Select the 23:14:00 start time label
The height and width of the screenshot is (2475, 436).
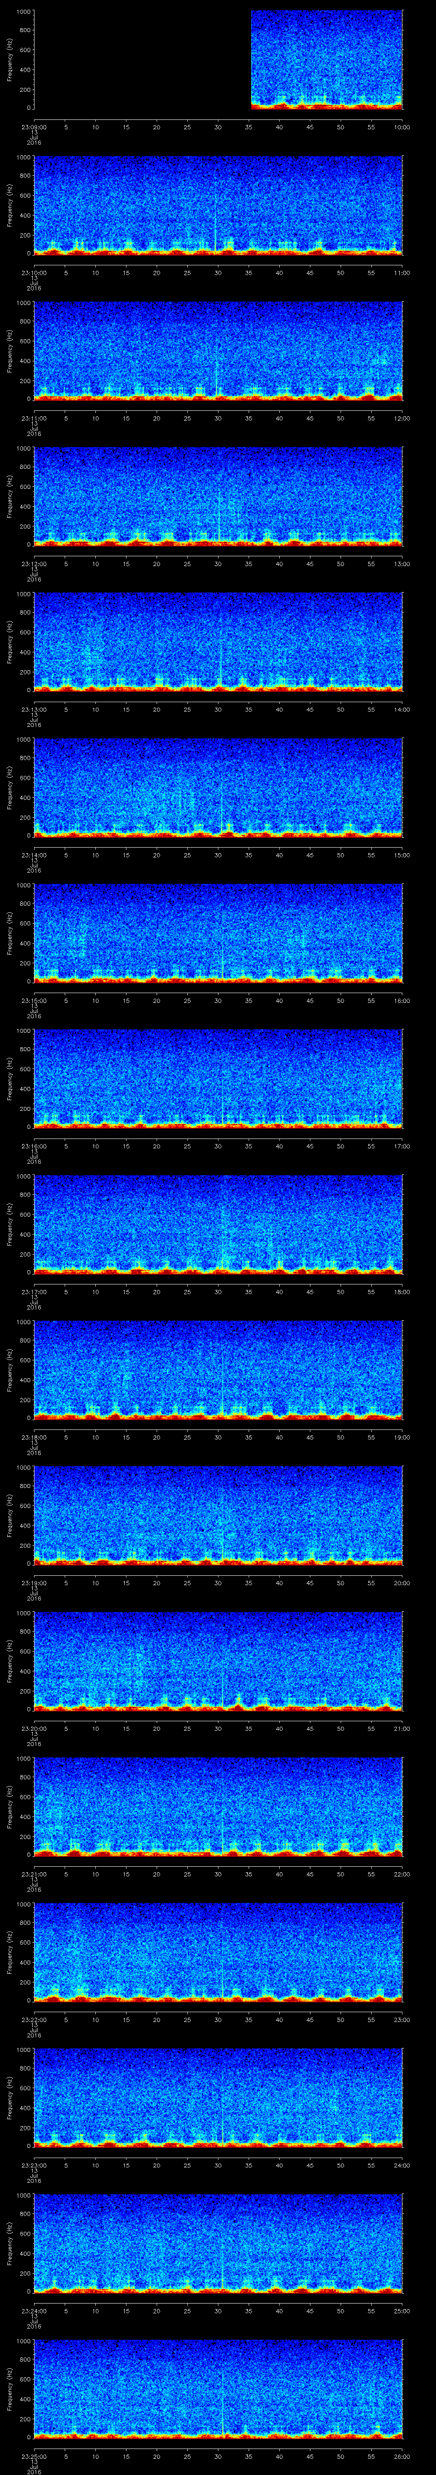click(x=34, y=854)
